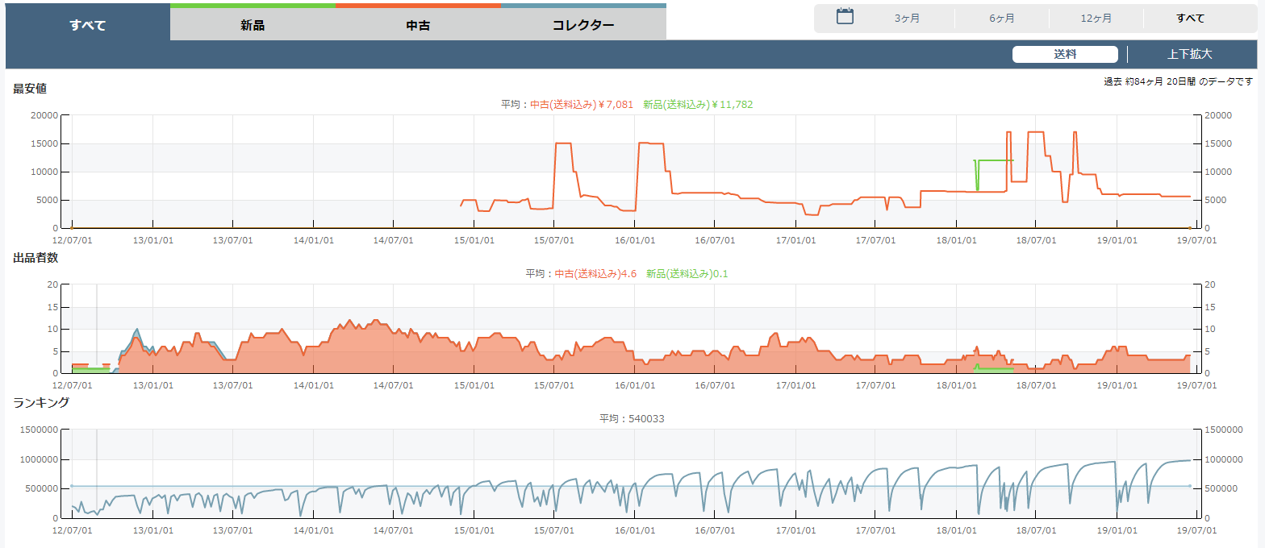The image size is (1265, 548).
Task: Select the dark すべて tab at left
Action: (88, 25)
